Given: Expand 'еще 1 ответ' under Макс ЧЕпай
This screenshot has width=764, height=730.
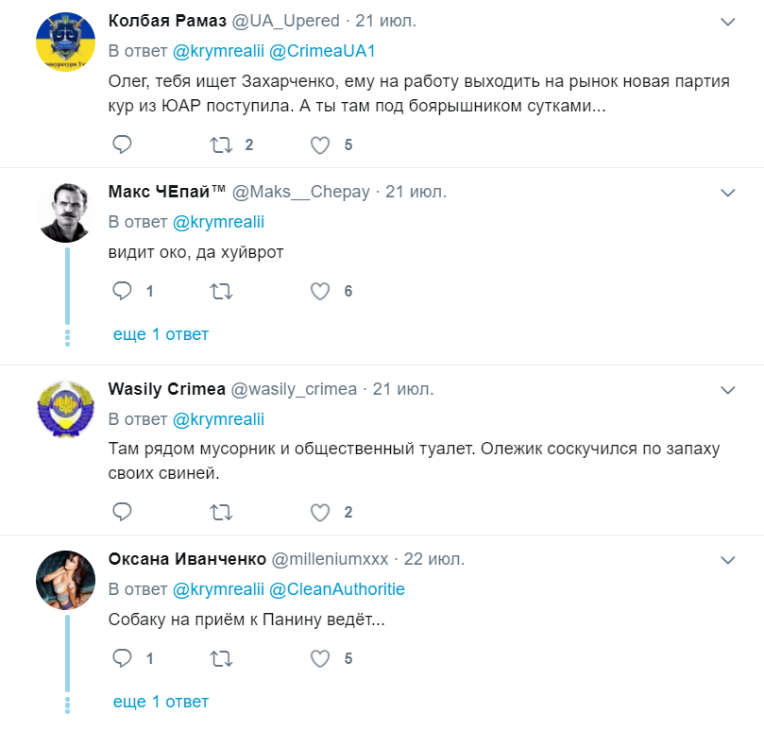Looking at the screenshot, I should coord(161,334).
